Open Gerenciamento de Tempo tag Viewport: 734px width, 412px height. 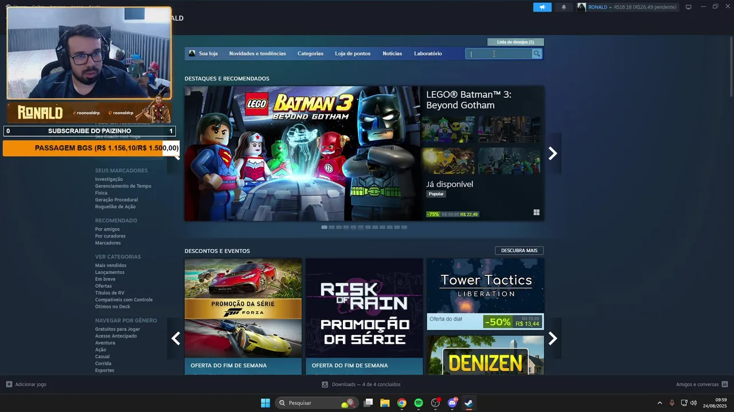[x=123, y=186]
